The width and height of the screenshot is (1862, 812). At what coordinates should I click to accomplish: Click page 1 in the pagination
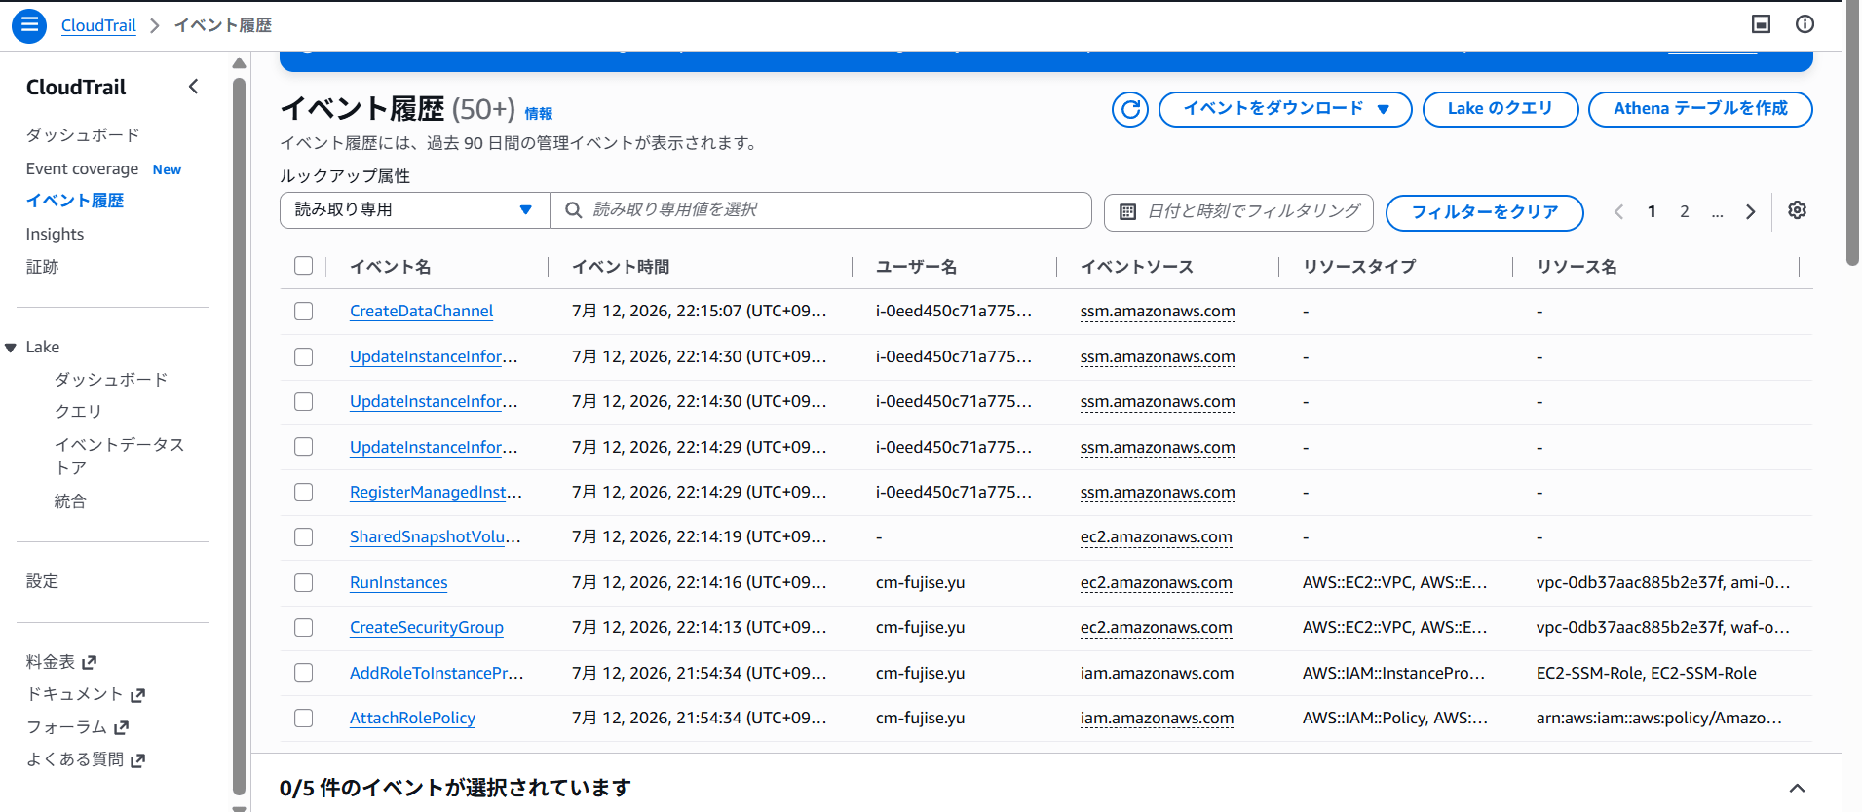click(x=1652, y=211)
